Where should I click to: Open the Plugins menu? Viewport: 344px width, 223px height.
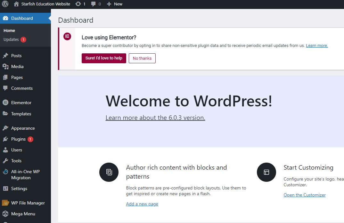(18, 139)
